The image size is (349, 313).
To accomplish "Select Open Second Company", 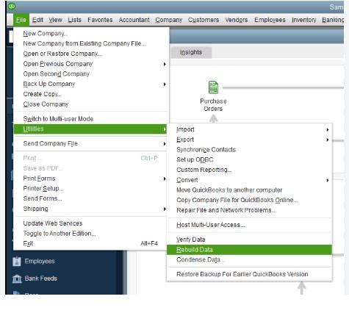I will click(91, 74).
